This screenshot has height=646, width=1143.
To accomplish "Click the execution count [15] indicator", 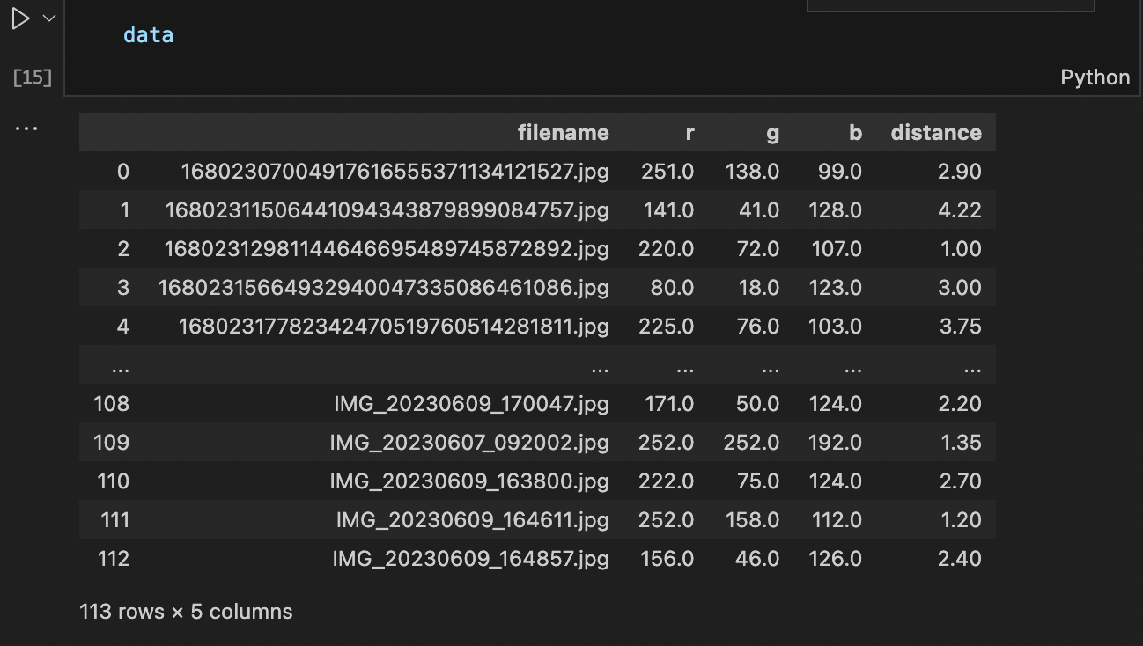I will pyautogui.click(x=32, y=77).
